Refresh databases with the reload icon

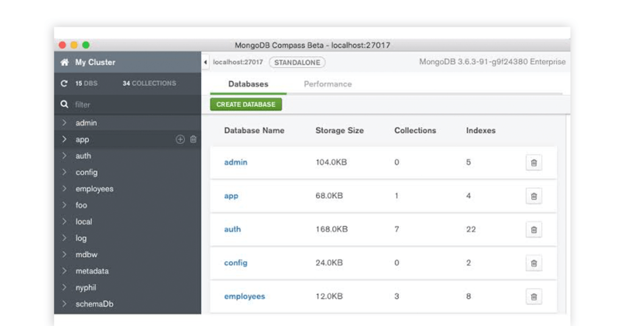(x=64, y=83)
